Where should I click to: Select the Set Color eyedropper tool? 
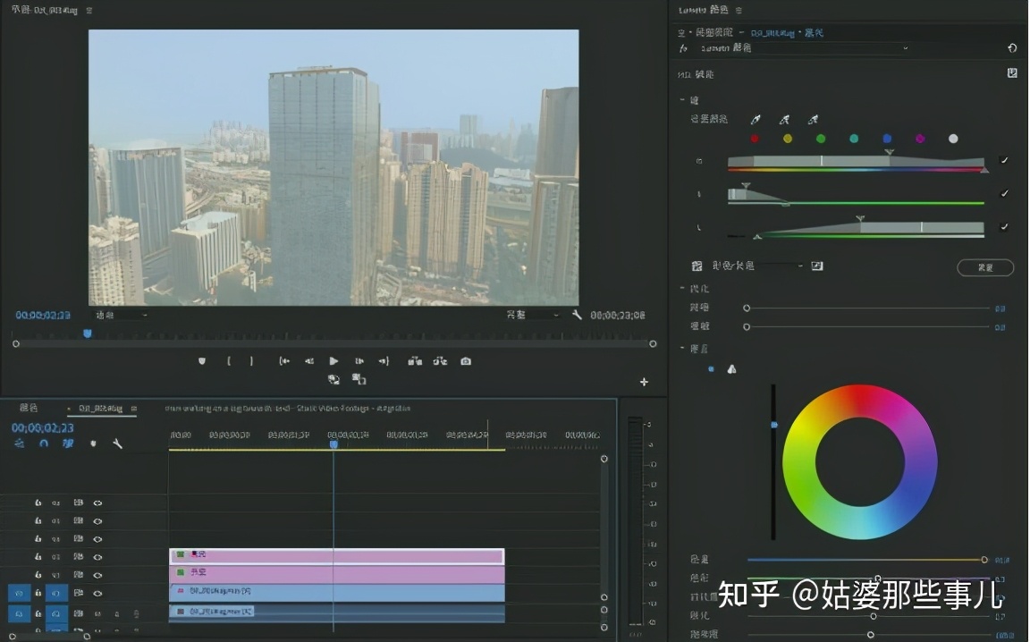[x=755, y=119]
